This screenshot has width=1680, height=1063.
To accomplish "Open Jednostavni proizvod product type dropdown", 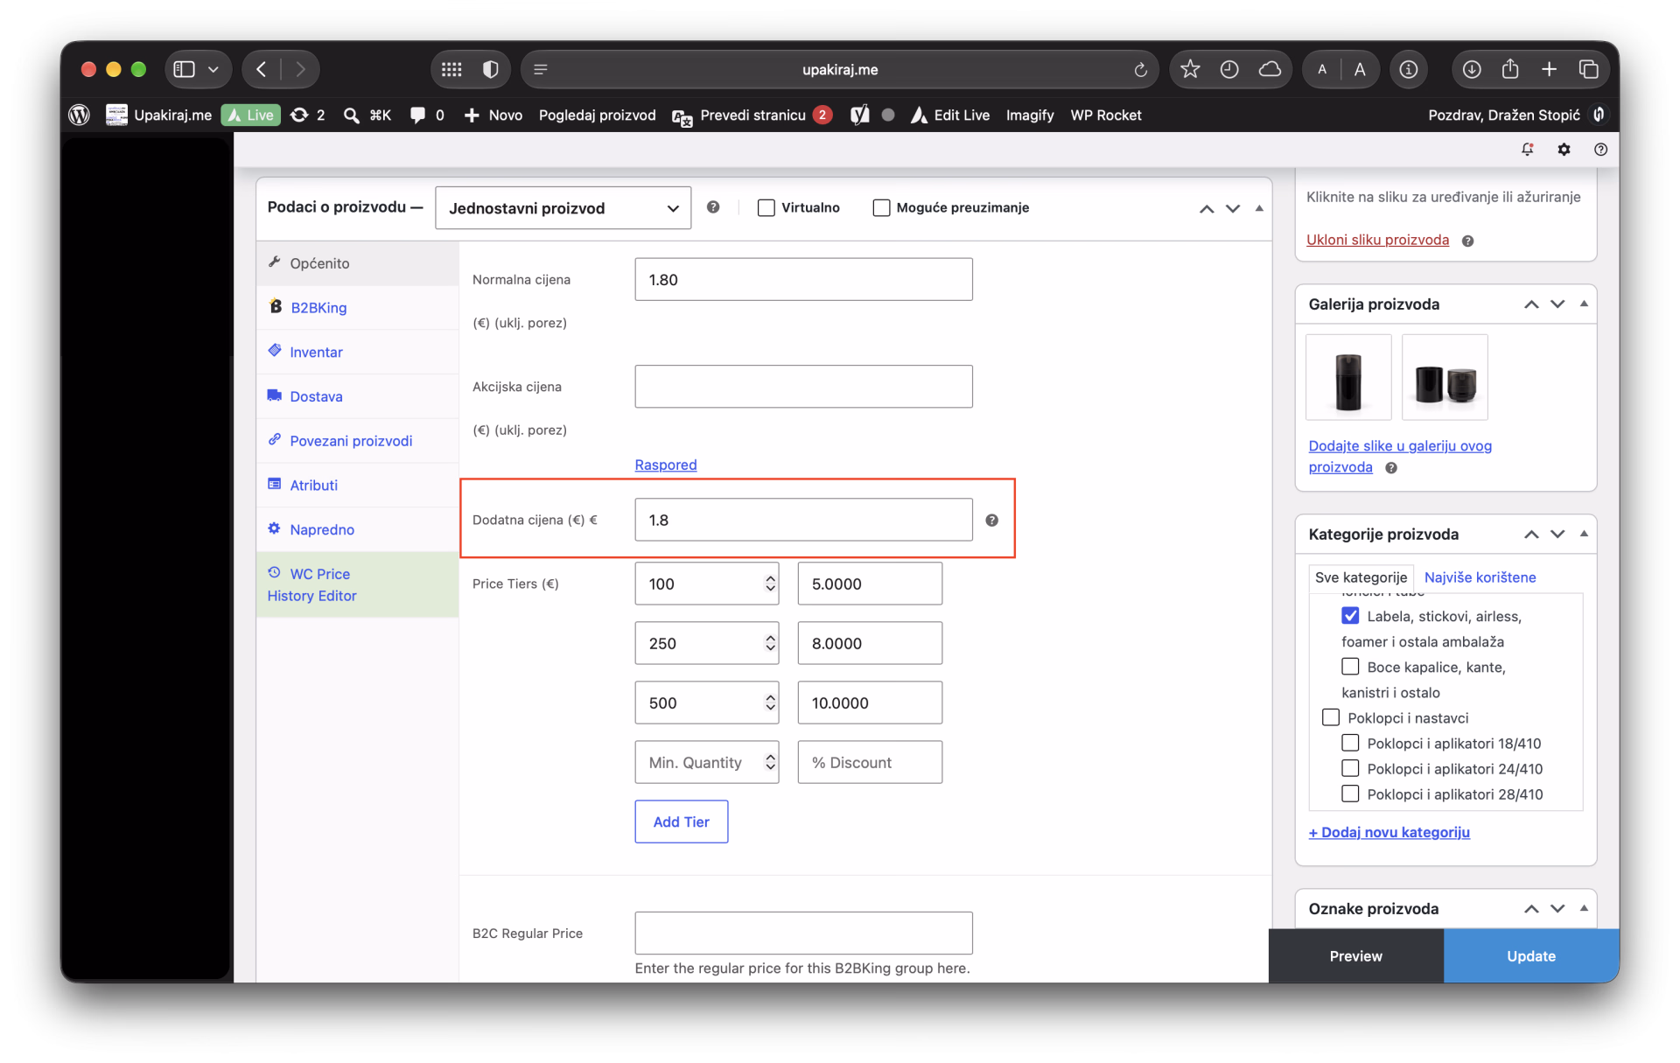I will point(563,208).
